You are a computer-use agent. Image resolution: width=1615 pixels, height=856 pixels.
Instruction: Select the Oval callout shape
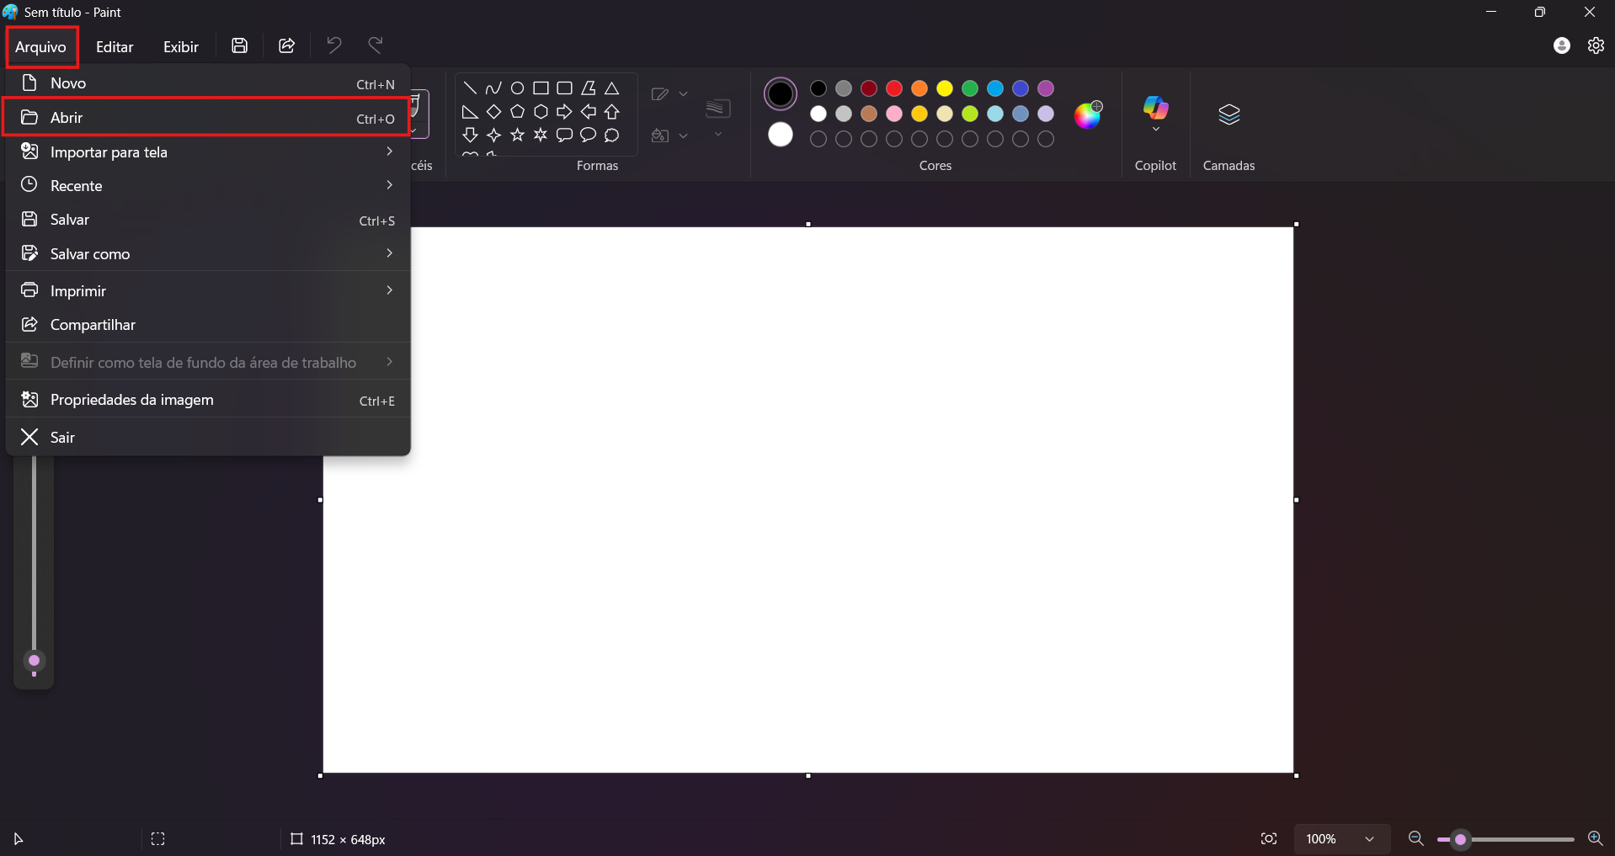point(588,135)
